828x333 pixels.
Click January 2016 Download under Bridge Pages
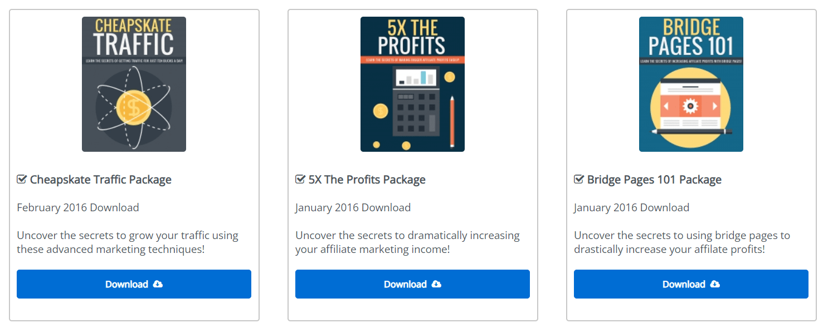point(631,207)
